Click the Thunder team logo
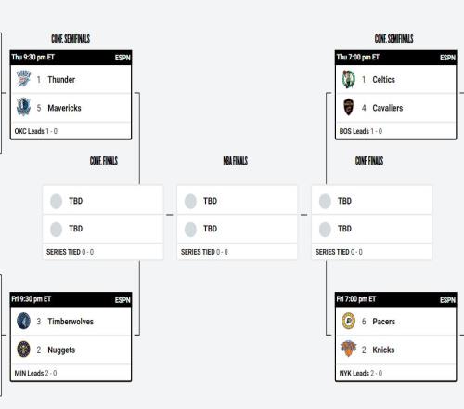Screen dimensions: 464x409 [23, 79]
